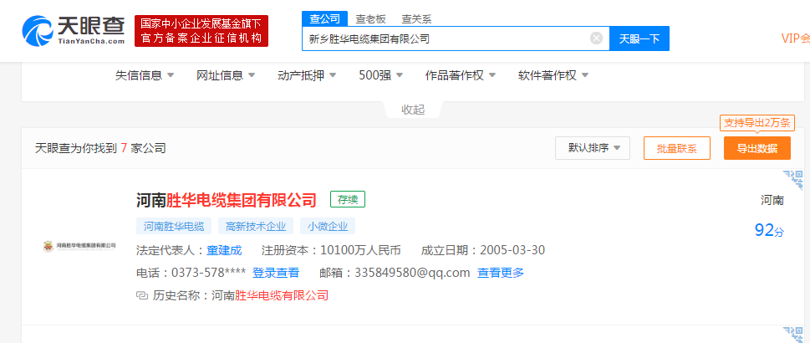The width and height of the screenshot is (810, 343).
Task: Expand the 软件著作权 filter dropdown
Action: 553,75
